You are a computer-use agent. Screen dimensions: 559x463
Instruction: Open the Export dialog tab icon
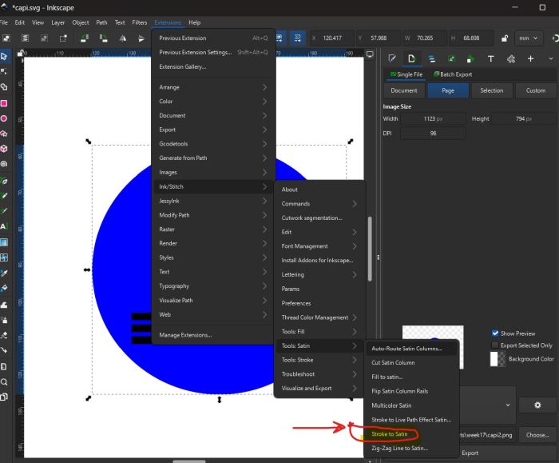tap(411, 58)
